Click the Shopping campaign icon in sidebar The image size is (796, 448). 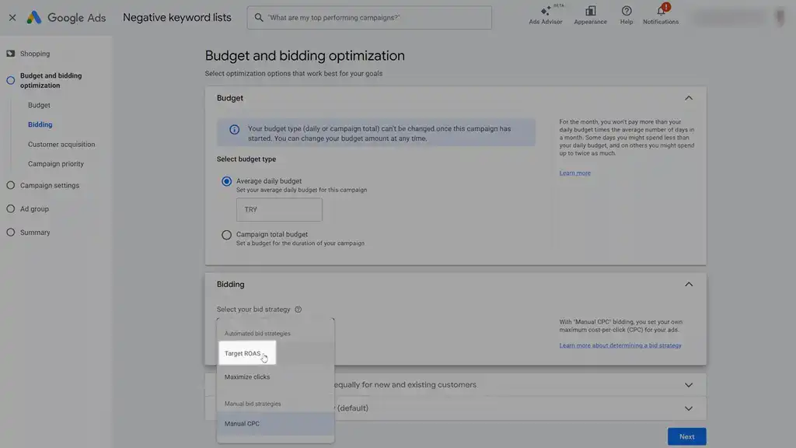point(11,54)
